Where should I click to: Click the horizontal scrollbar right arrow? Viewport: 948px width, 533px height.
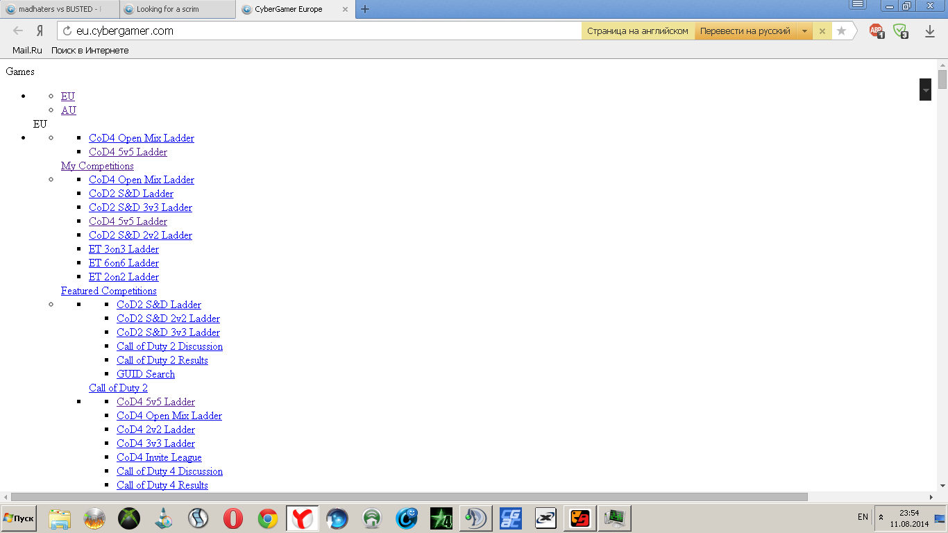(931, 497)
